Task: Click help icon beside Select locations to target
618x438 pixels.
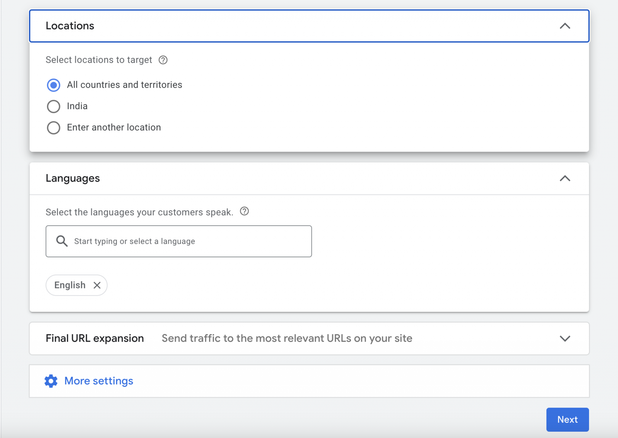Action: tap(163, 60)
